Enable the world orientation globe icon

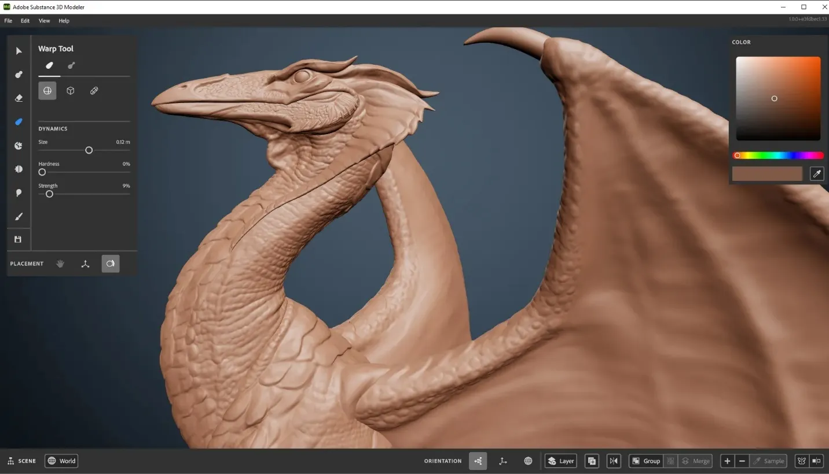(x=527, y=461)
